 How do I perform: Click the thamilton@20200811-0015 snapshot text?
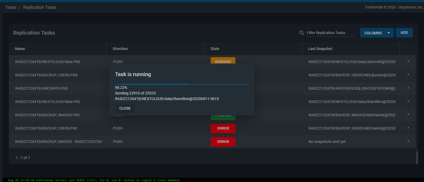(167, 99)
